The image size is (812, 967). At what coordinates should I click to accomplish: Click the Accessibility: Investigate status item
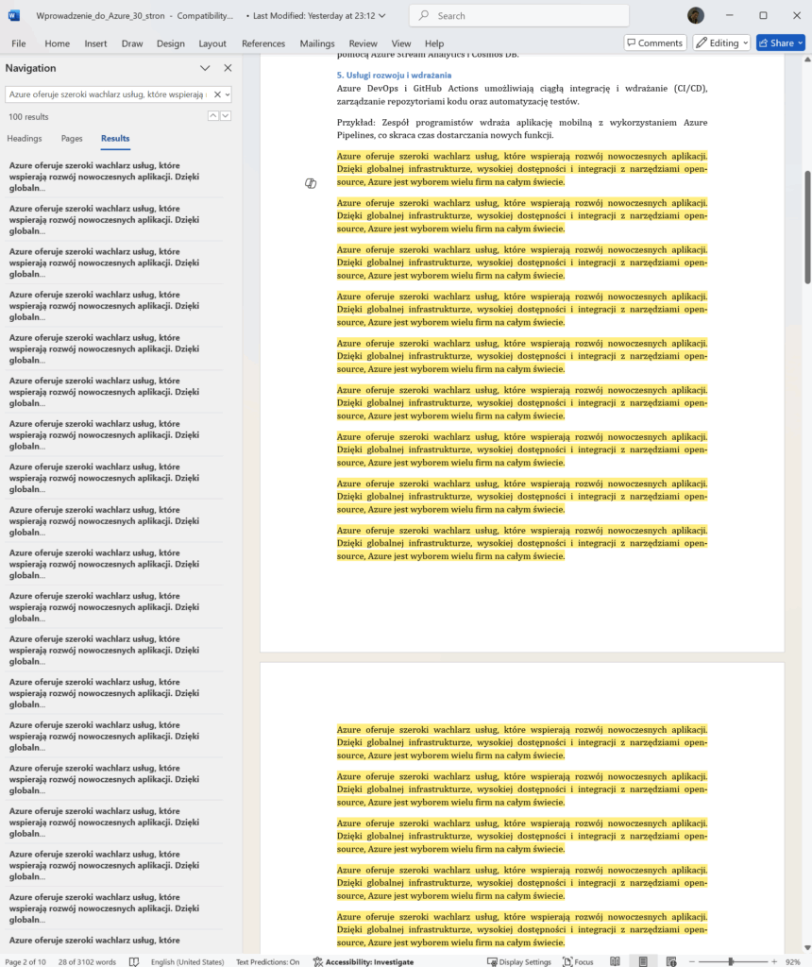(x=364, y=961)
